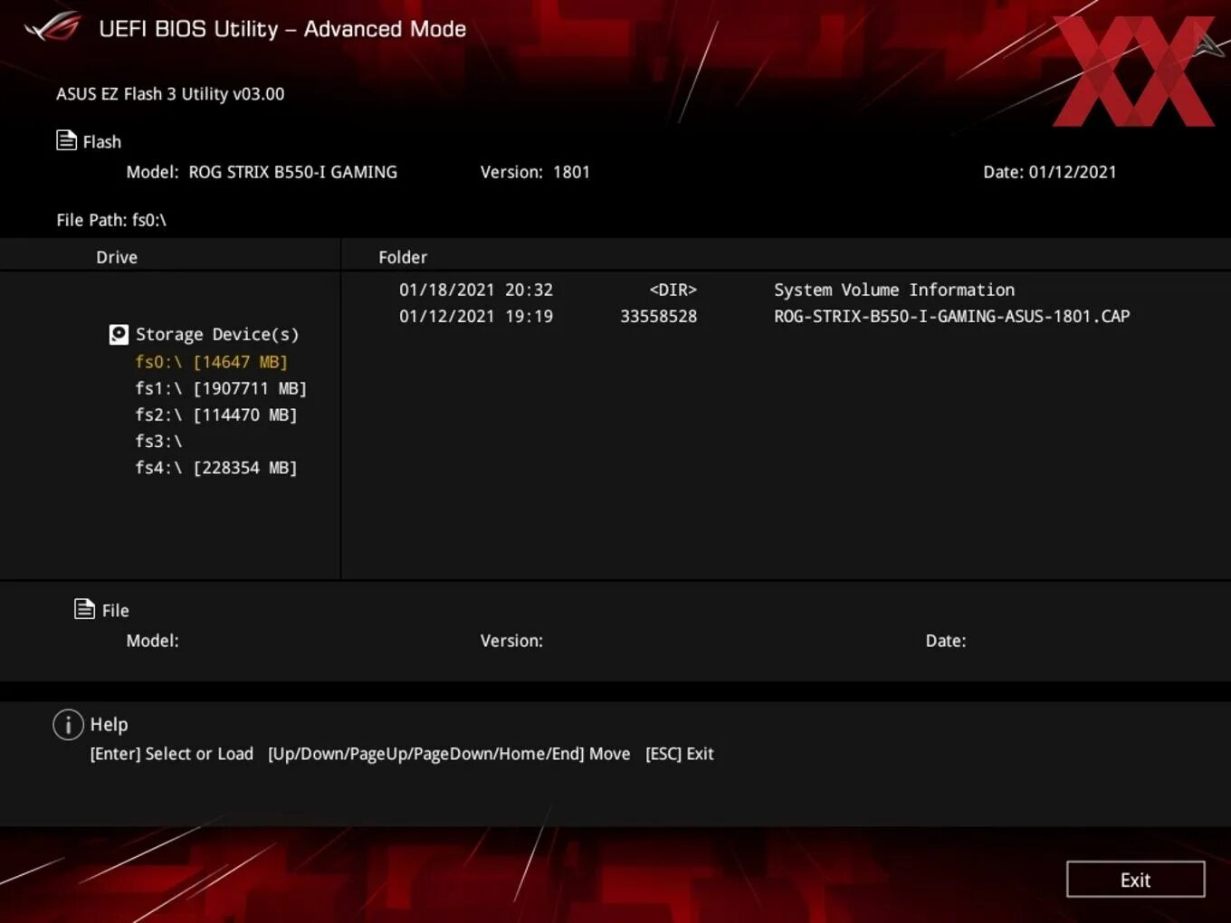
Task: Select drive fs2:\ [114470 MB]
Action: tap(215, 414)
